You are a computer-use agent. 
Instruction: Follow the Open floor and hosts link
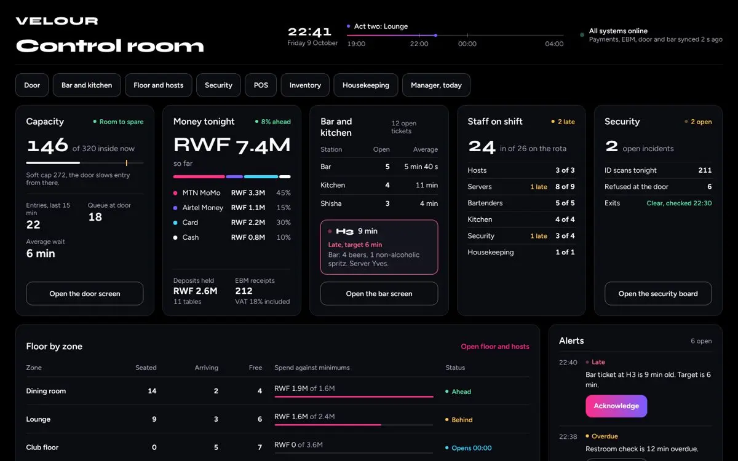tap(495, 347)
